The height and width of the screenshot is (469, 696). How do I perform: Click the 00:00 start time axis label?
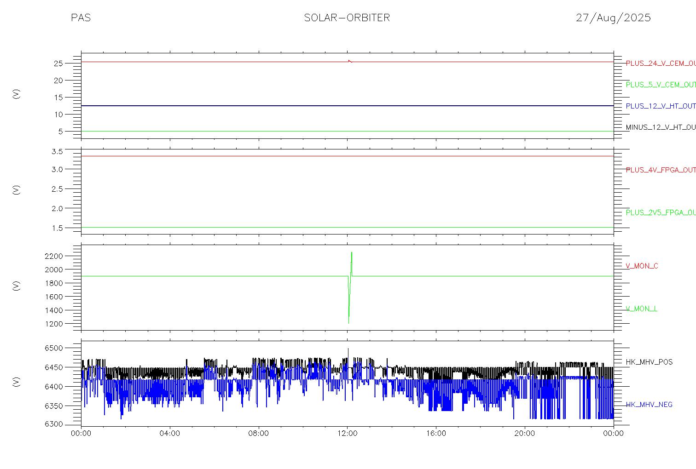(81, 434)
